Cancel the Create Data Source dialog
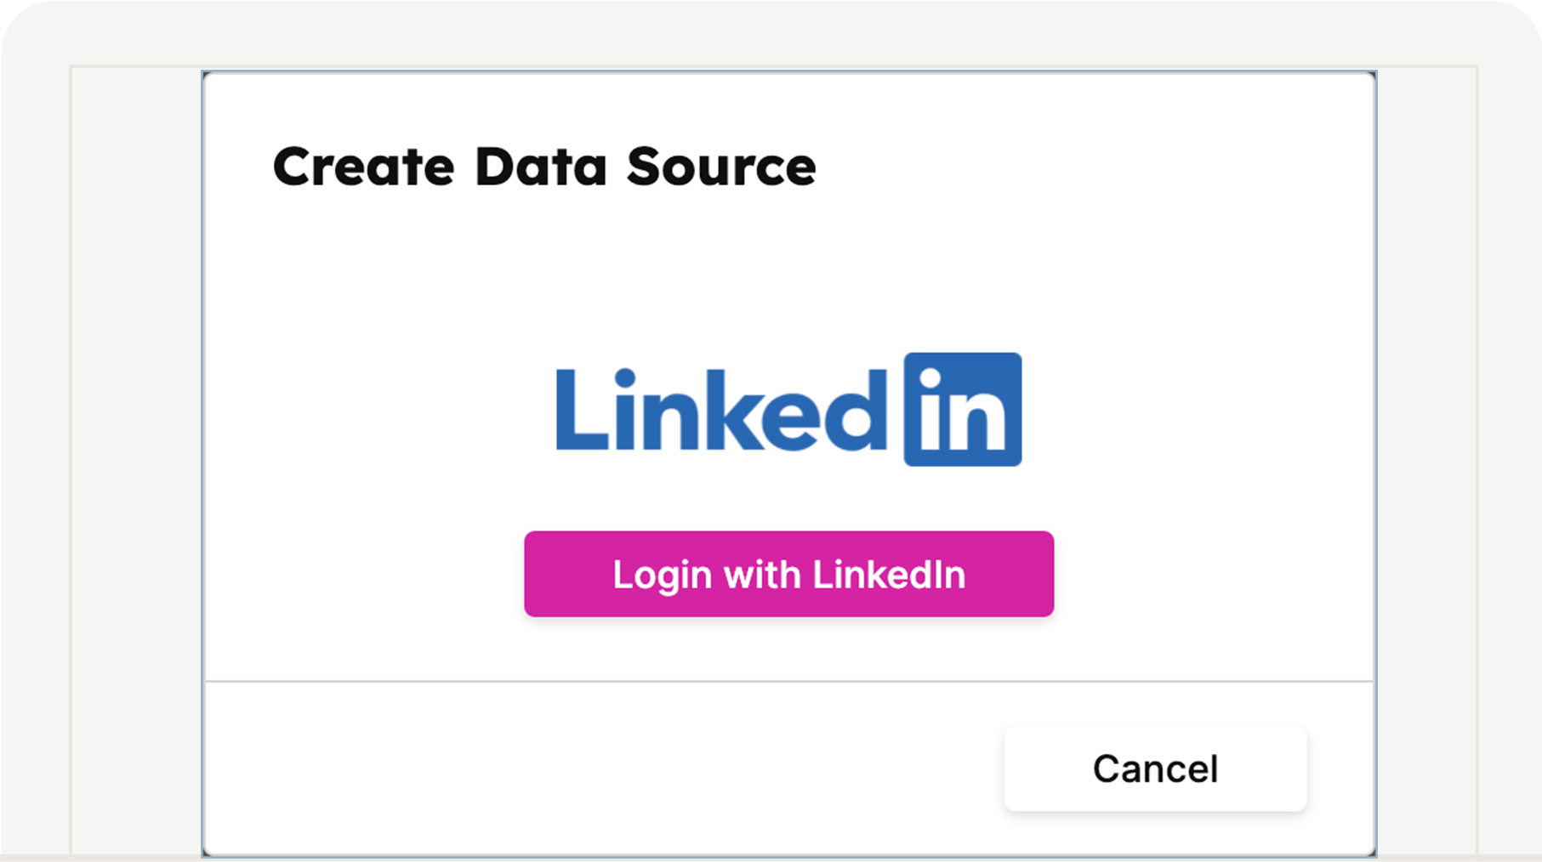 tap(1154, 768)
